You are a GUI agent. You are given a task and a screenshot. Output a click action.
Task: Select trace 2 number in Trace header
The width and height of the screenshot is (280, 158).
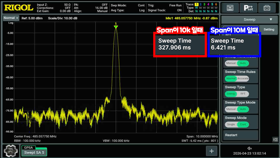click(x=201, y=4)
